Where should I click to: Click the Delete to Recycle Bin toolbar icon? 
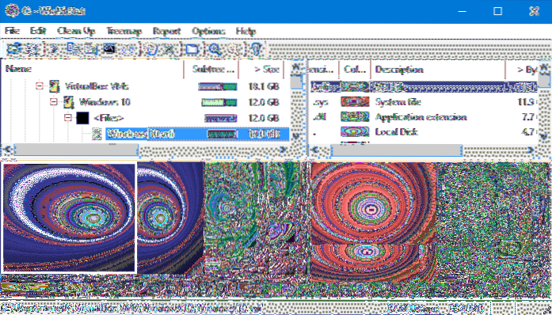click(151, 49)
